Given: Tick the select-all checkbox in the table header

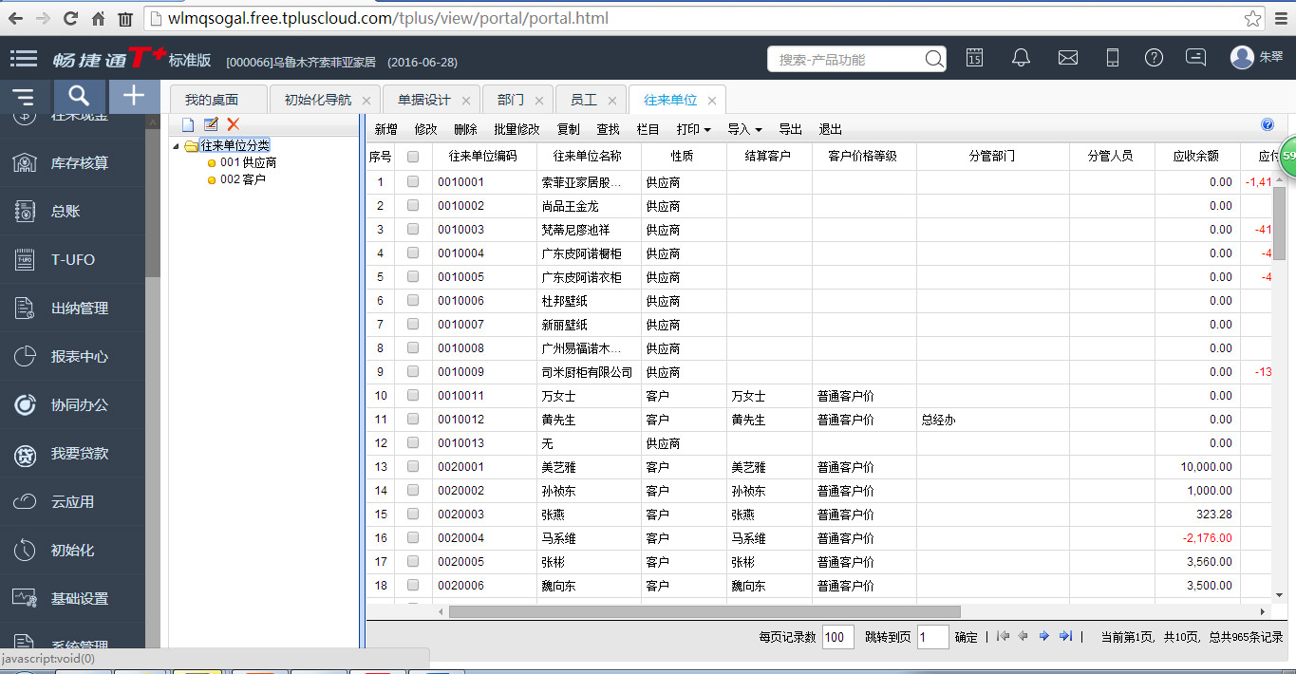Looking at the screenshot, I should point(413,157).
